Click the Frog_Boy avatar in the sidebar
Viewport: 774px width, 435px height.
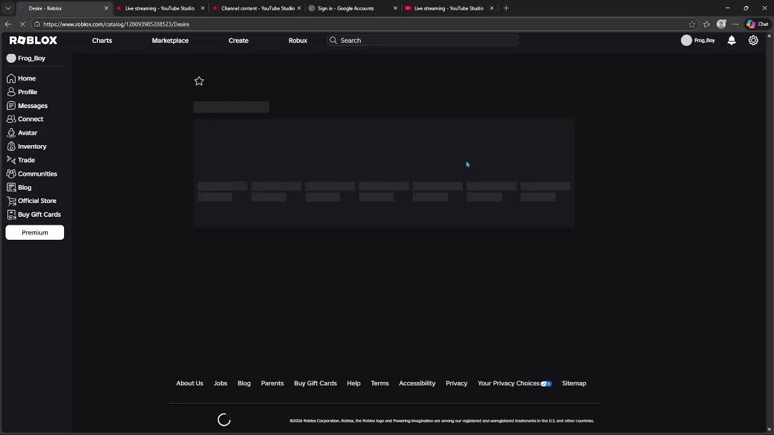11,59
